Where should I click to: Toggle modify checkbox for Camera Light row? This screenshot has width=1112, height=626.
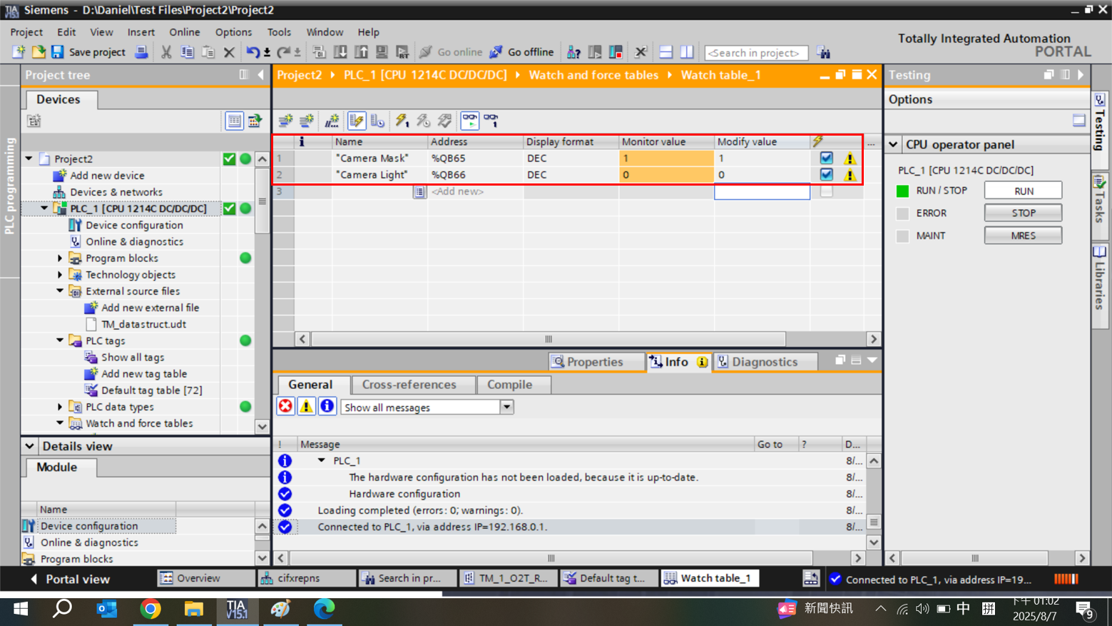pos(826,174)
